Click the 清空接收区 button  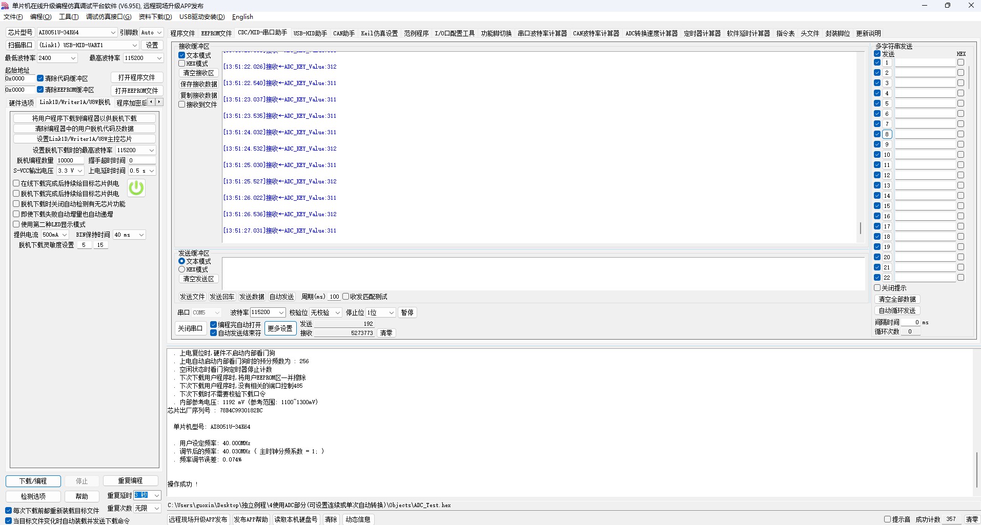(198, 73)
